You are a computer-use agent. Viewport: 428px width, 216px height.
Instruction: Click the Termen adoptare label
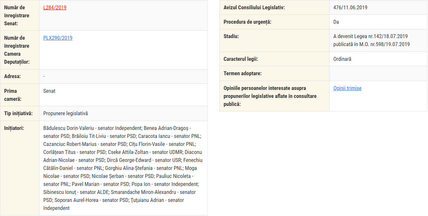pos(243,74)
